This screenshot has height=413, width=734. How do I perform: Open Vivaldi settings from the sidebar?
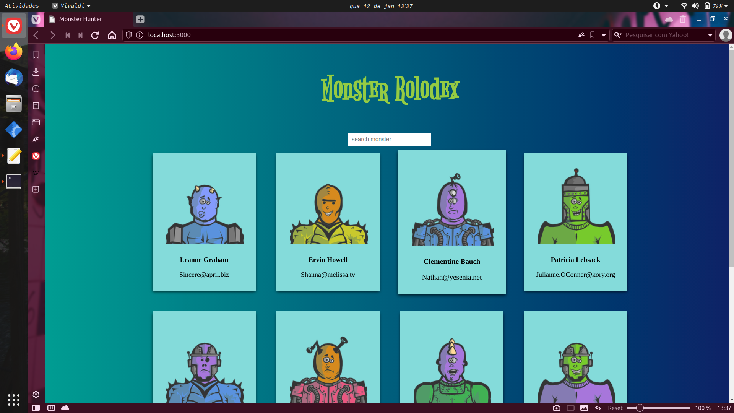(x=36, y=394)
